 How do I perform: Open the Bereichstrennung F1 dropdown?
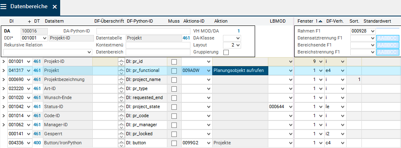click(x=372, y=52)
